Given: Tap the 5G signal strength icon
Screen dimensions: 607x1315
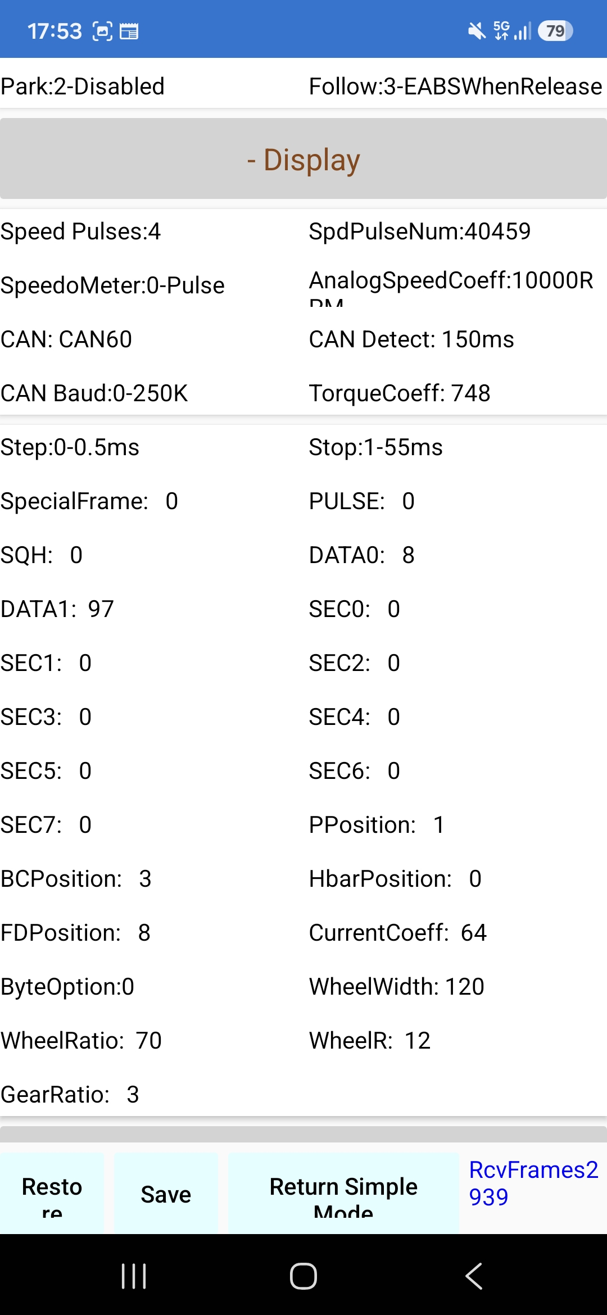Looking at the screenshot, I should tap(512, 31).
